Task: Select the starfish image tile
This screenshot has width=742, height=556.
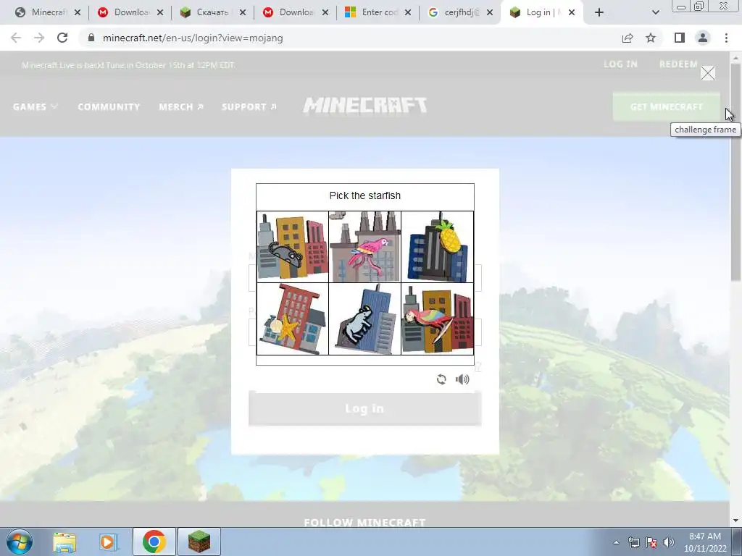Action: click(x=293, y=319)
